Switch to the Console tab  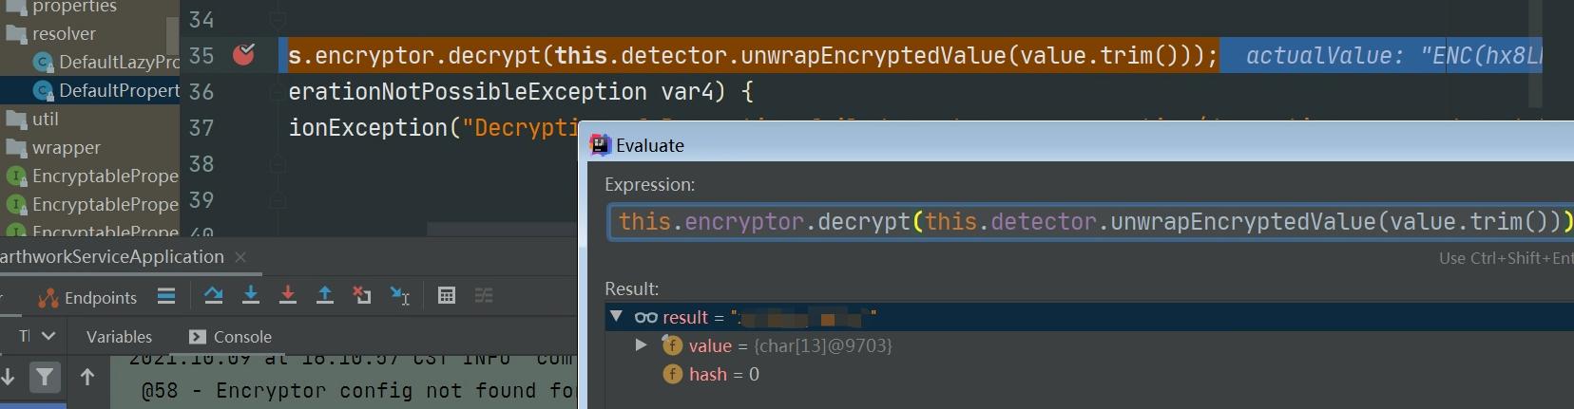point(231,337)
